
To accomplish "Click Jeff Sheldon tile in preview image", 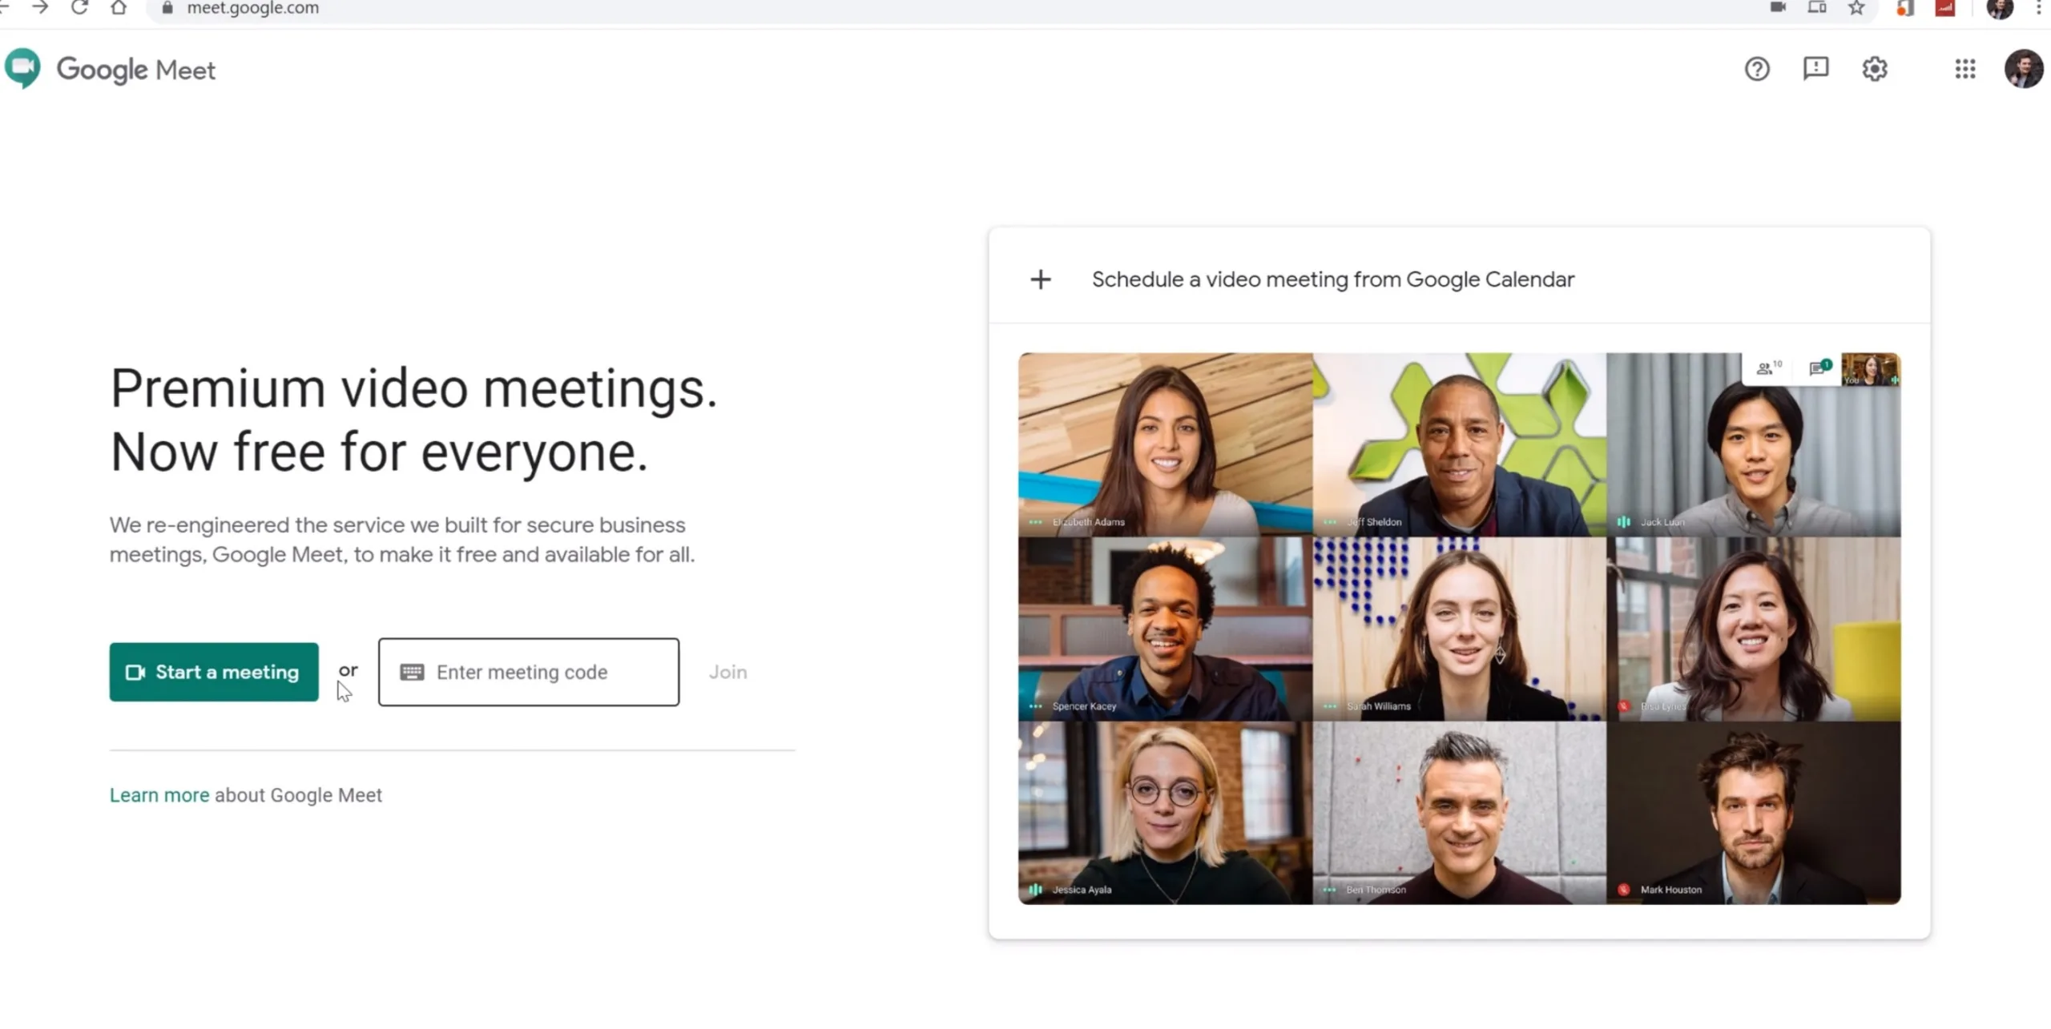I will pos(1459,444).
